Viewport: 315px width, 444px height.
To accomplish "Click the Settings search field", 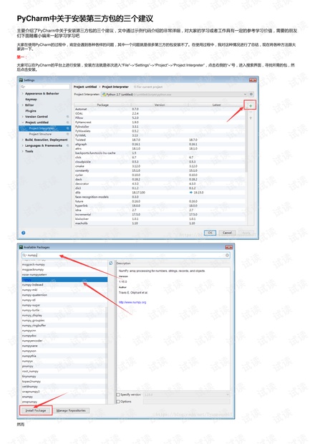I will click(44, 87).
